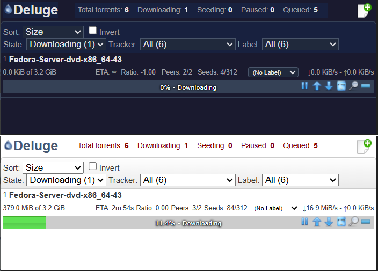
Task: Click the 0% Downloading progress bar
Action: [x=188, y=87]
